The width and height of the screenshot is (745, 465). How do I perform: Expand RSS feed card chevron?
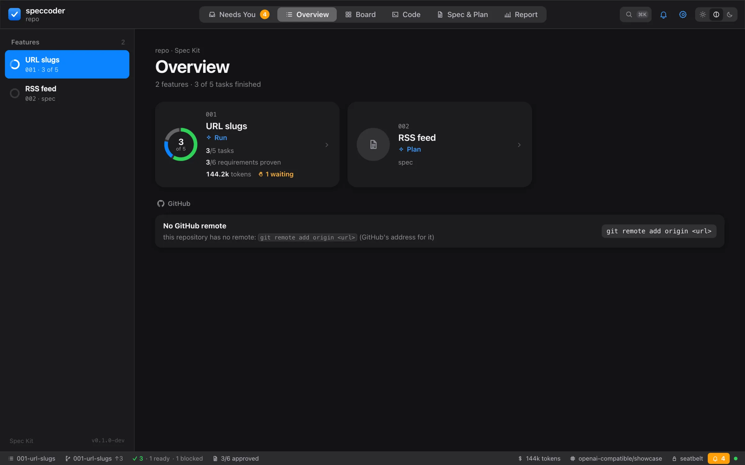coord(519,145)
